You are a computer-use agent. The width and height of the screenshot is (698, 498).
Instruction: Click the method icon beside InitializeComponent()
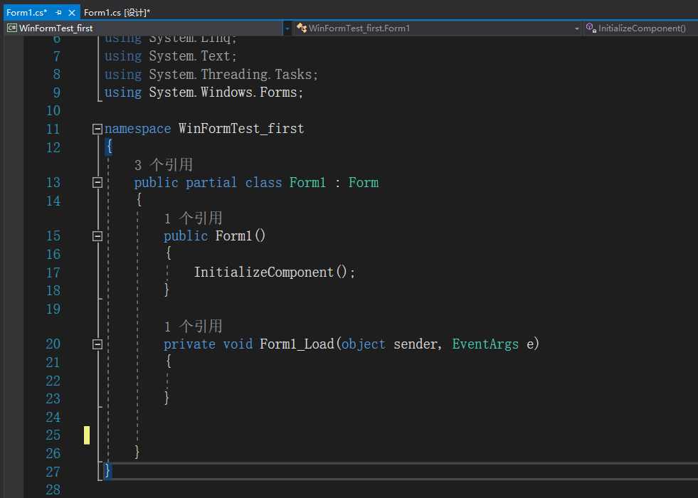point(591,28)
